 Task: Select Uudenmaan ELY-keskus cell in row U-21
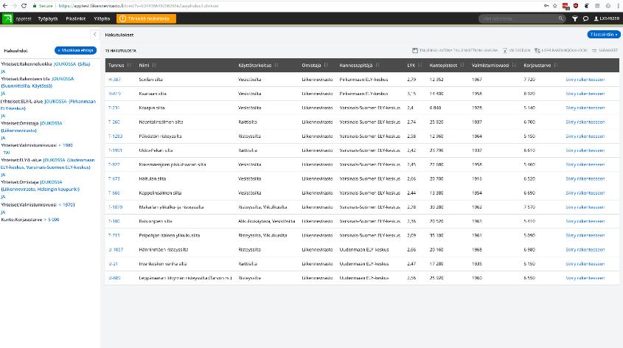(364, 264)
